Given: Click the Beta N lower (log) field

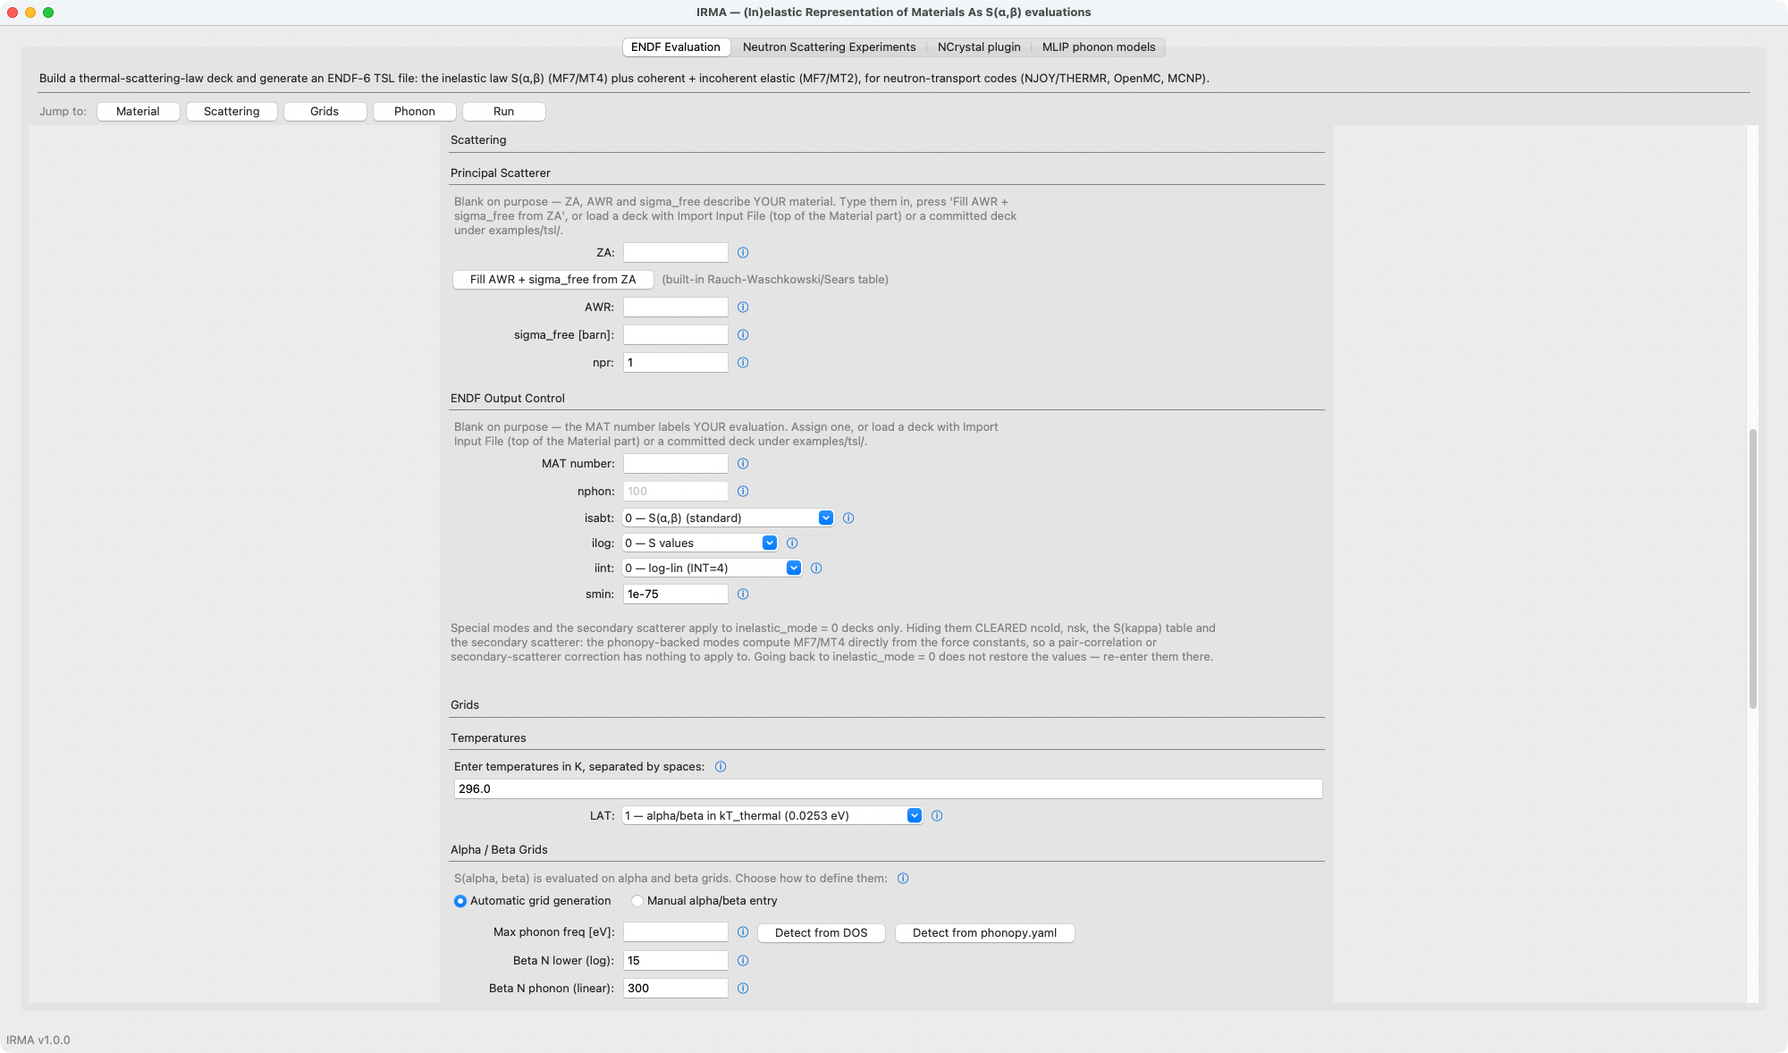Looking at the screenshot, I should [676, 961].
